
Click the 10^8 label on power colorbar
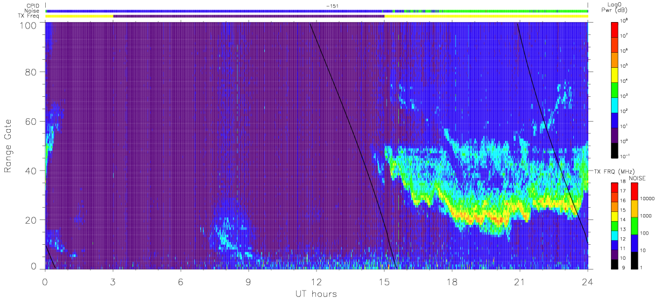click(x=624, y=20)
